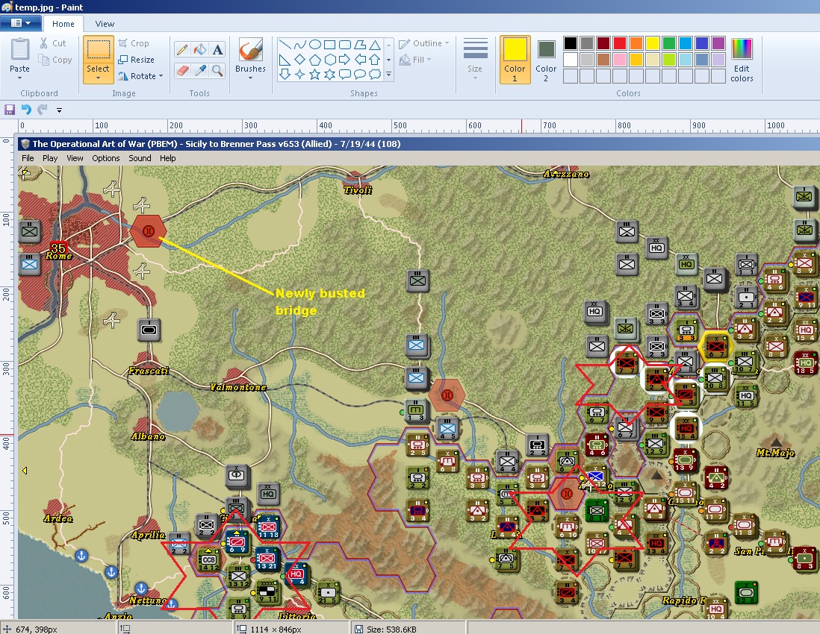Choose the Up arrow shape
Viewport: 820px width, 634px height.
(375, 60)
